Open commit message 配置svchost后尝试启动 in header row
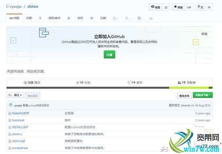 click(36, 106)
